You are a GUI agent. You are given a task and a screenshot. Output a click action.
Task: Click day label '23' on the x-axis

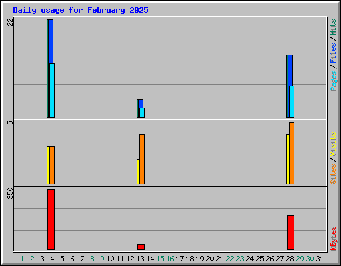click(240, 259)
